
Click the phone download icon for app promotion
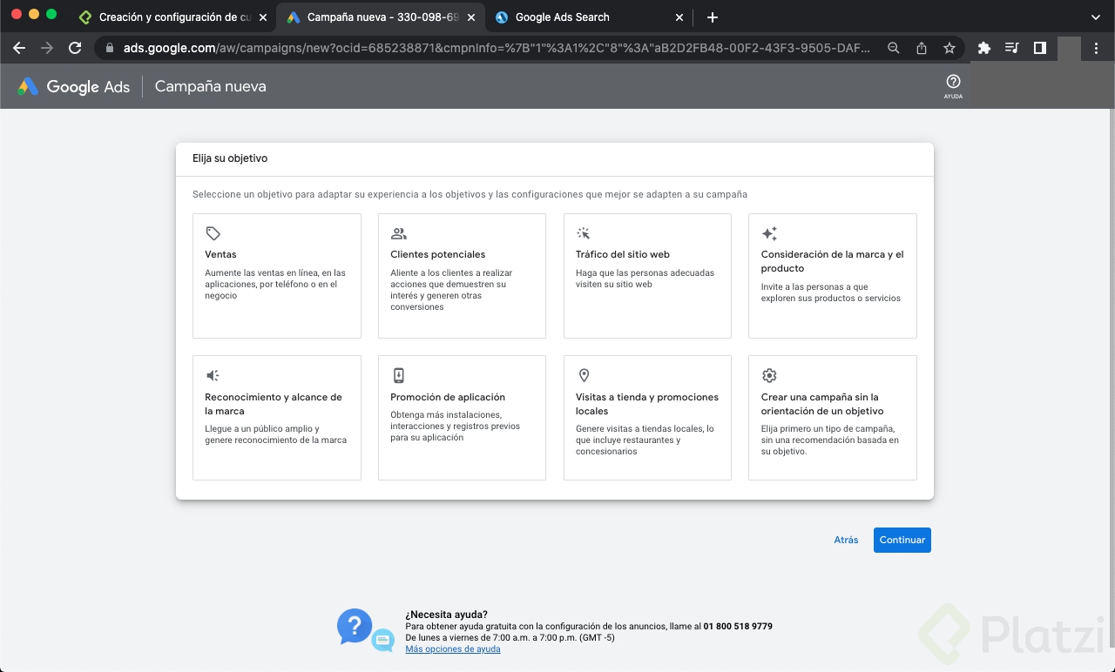399,375
